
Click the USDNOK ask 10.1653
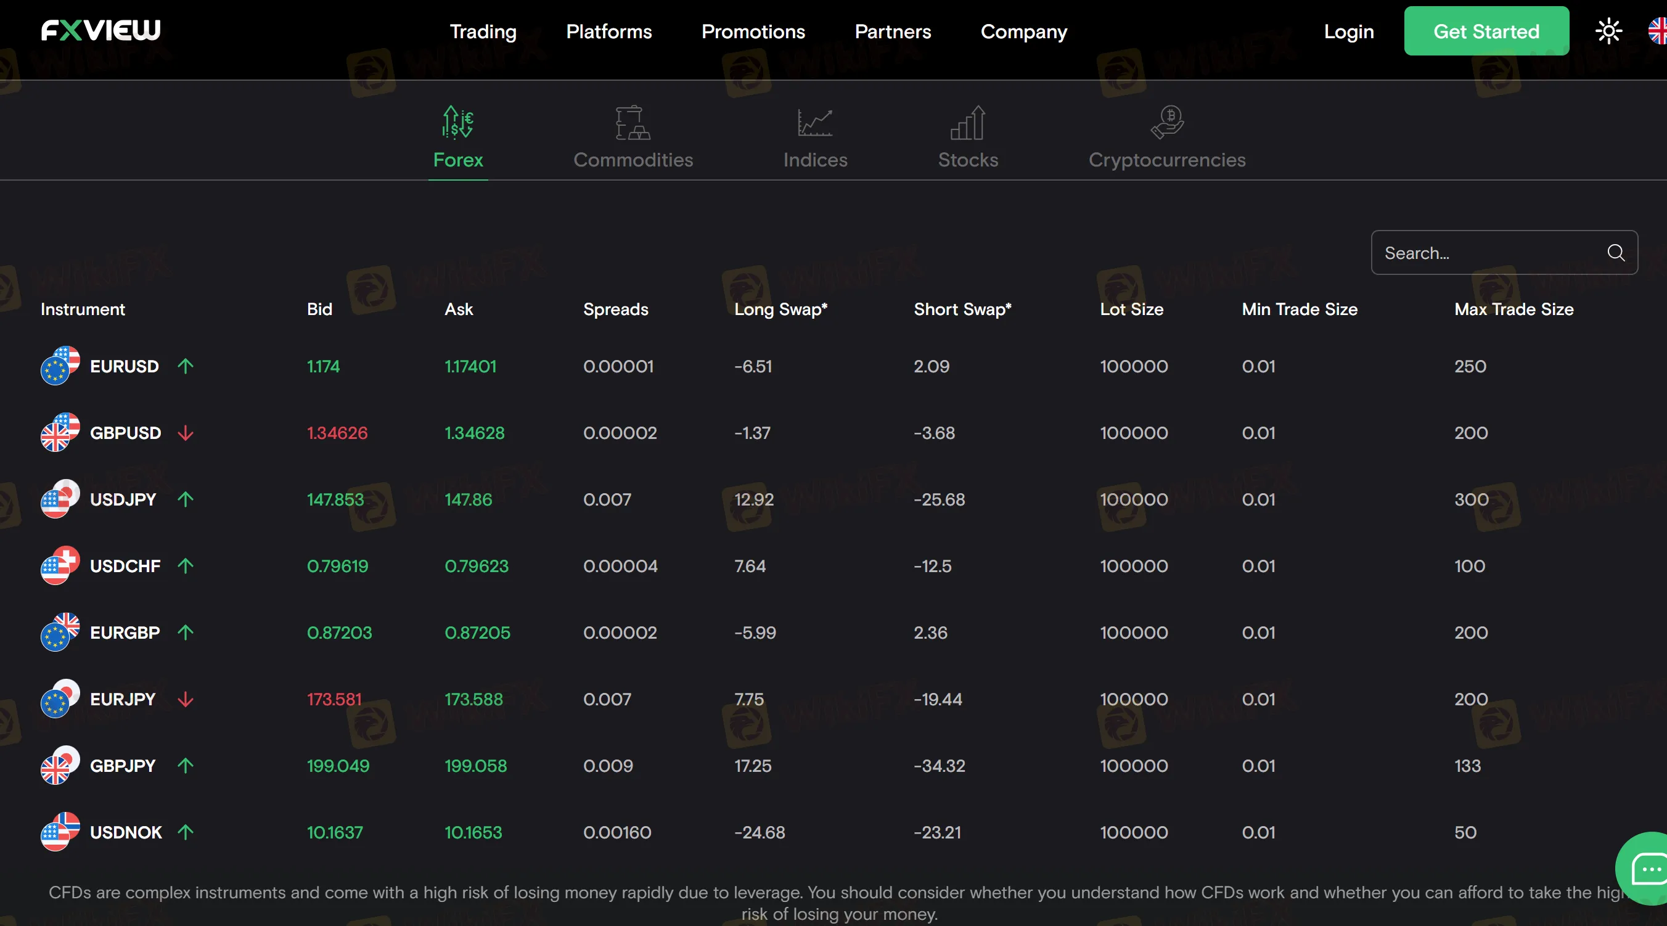pyautogui.click(x=473, y=833)
